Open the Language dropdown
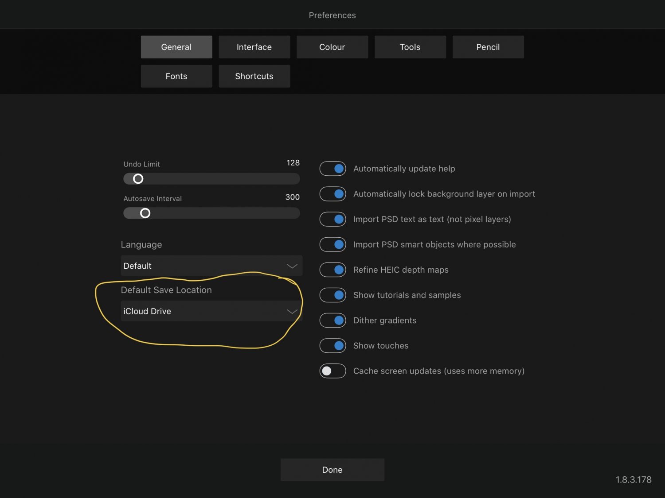The height and width of the screenshot is (498, 665). tap(211, 266)
